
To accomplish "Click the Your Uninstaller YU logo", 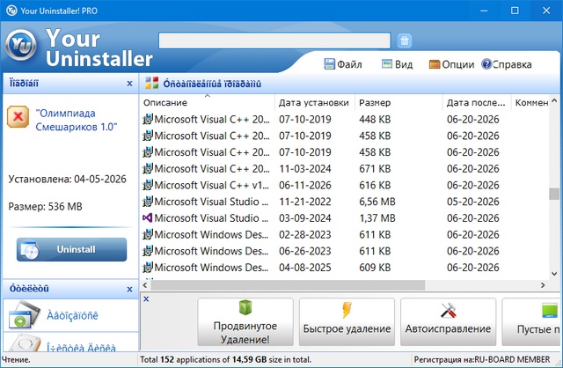I will tap(21, 45).
